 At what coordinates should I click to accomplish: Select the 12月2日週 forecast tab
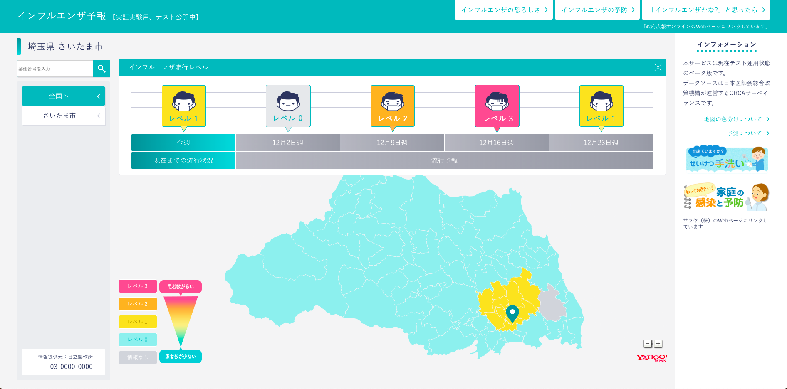tap(287, 143)
